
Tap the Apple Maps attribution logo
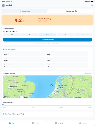click(x=7, y=97)
